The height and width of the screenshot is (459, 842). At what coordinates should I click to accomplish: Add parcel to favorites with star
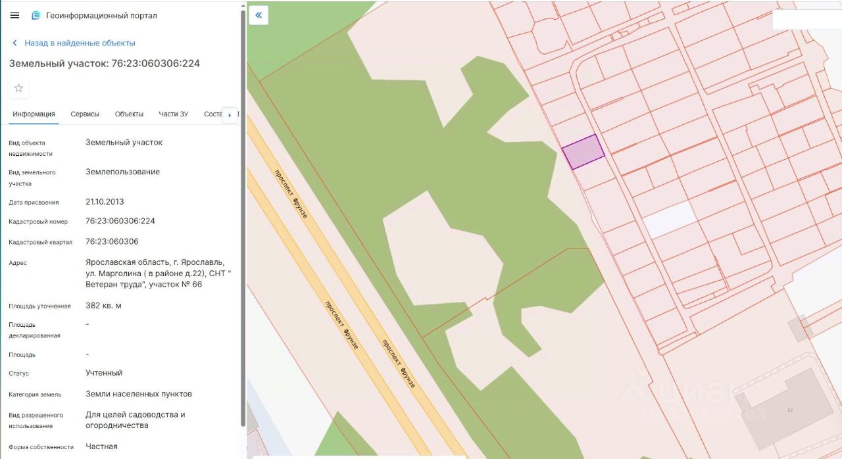tap(18, 88)
